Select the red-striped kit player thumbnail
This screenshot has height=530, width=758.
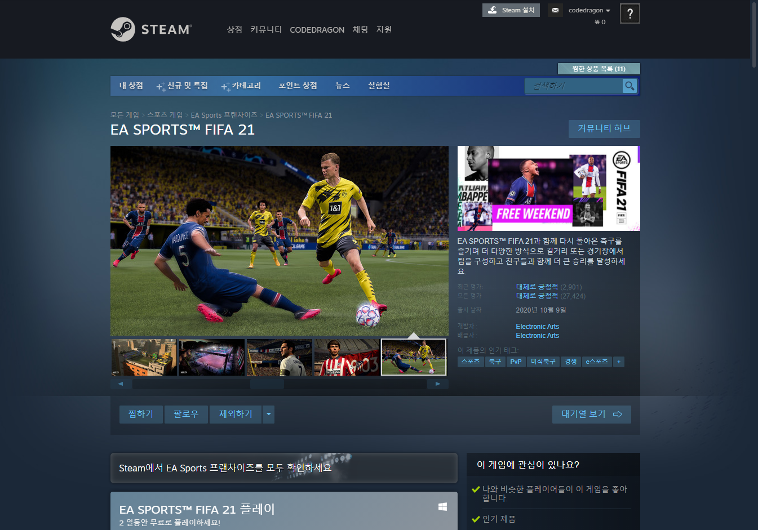coord(347,357)
